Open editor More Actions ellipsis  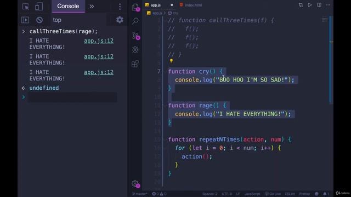(328, 5)
